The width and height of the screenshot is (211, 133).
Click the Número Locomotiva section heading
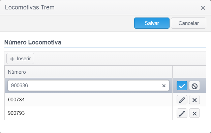coord(33,42)
